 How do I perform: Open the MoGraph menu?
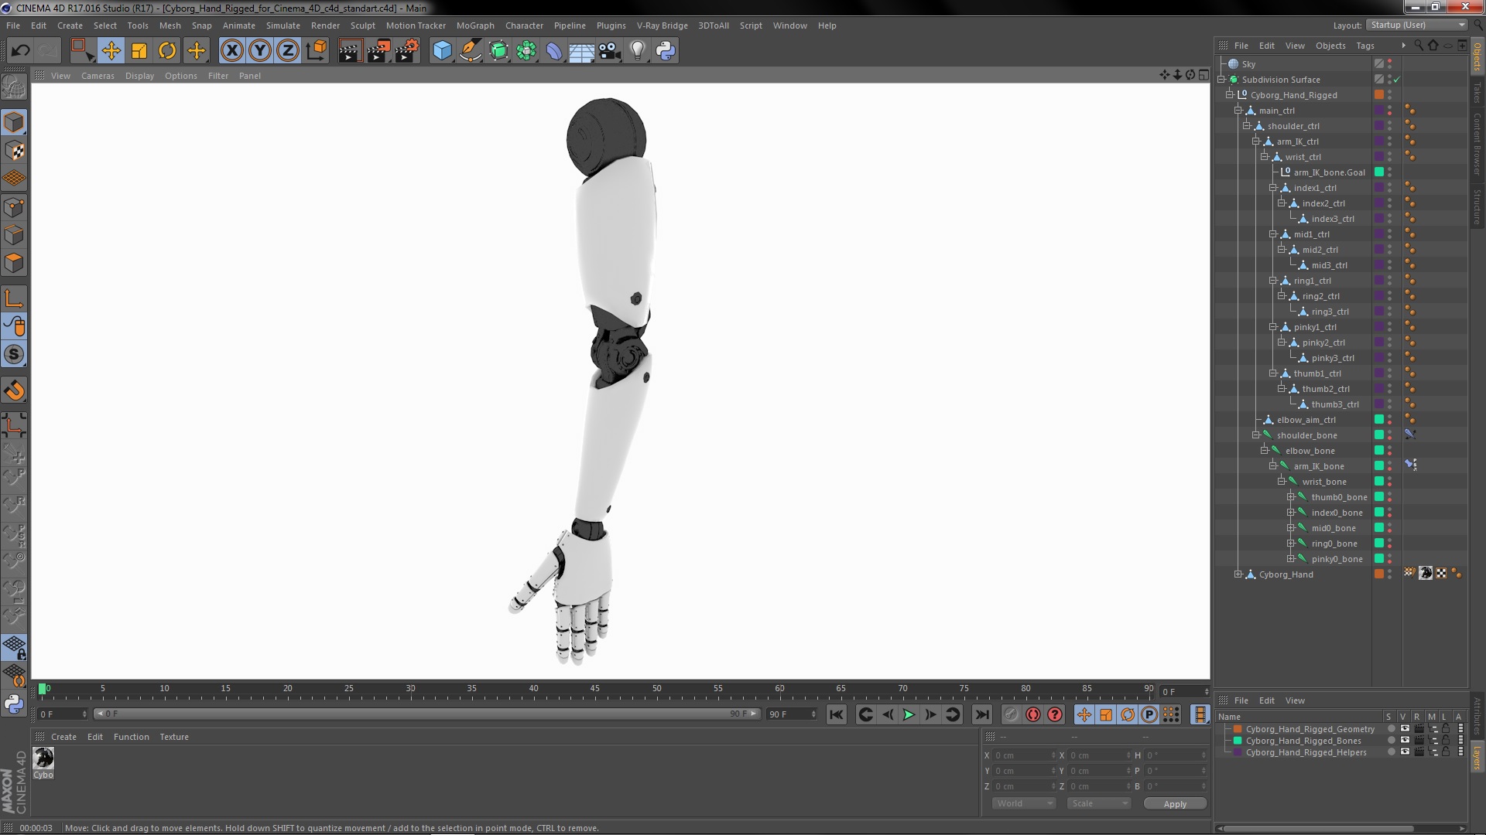click(x=475, y=26)
